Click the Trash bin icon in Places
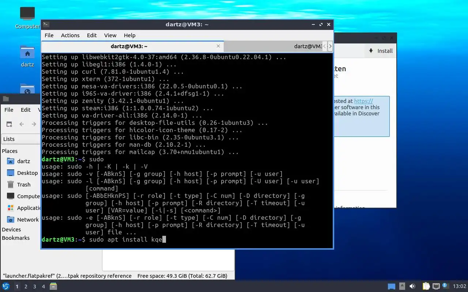Image resolution: width=468 pixels, height=292 pixels. click(x=11, y=184)
